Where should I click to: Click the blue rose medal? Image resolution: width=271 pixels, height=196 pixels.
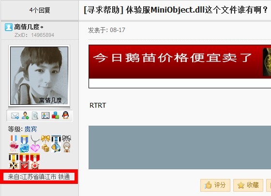[x=24, y=144]
